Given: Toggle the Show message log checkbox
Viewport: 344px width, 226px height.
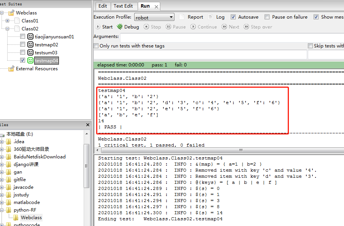Looking at the screenshot, I should 316,17.
